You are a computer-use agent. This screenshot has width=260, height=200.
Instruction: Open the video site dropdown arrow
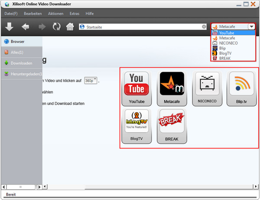tap(251, 26)
